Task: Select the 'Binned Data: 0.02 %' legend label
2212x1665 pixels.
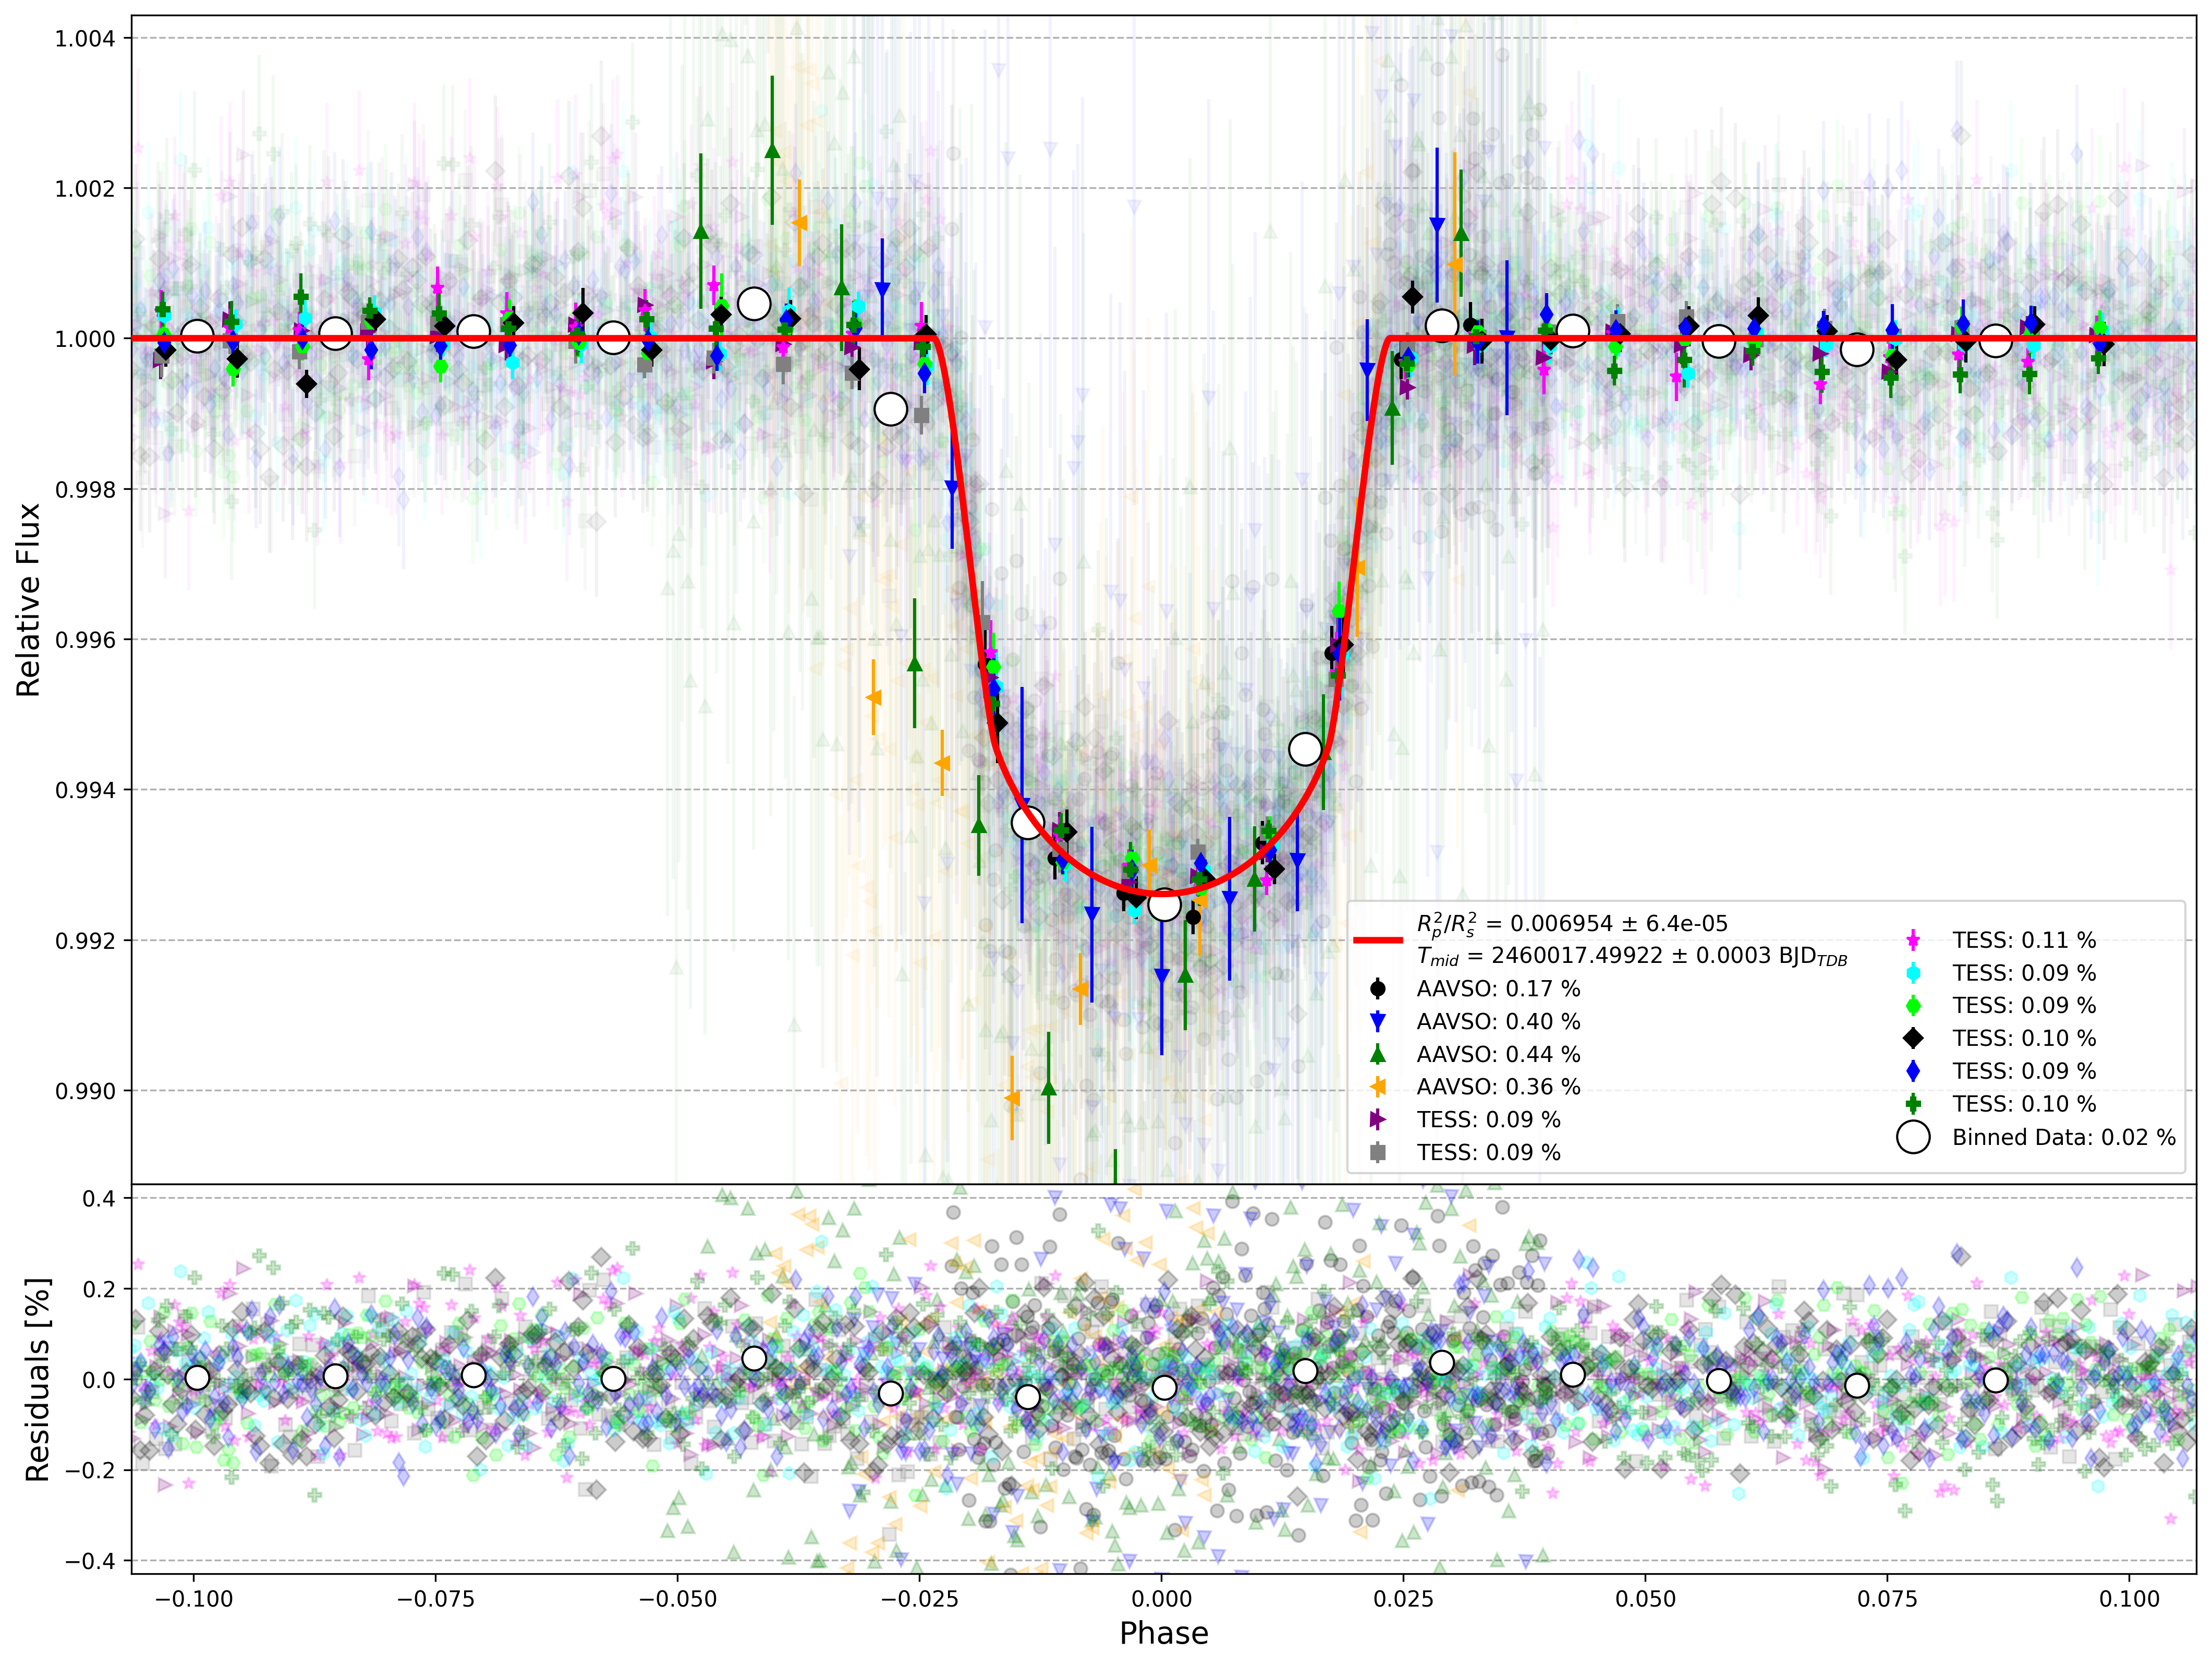Action: pos(2064,1137)
